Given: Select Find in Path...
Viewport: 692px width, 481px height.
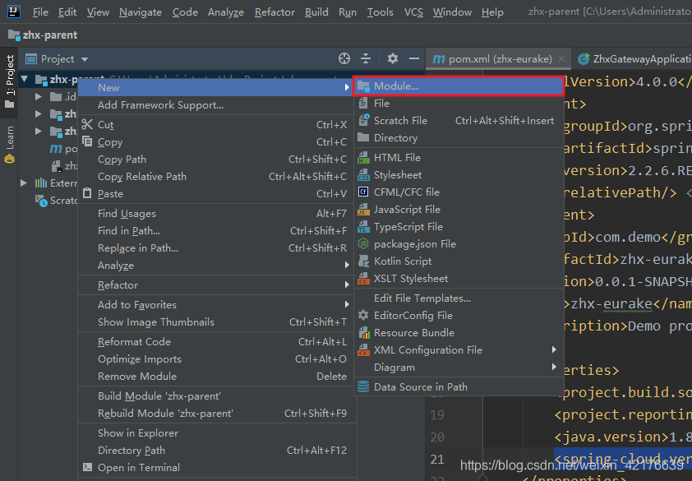Looking at the screenshot, I should [216, 231].
